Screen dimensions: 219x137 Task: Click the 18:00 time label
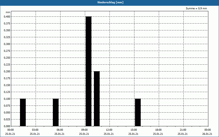coord(159,130)
